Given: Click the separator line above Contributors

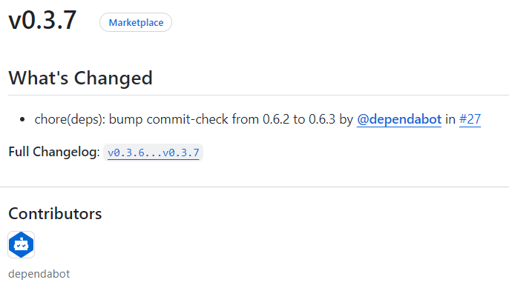Looking at the screenshot, I should pos(254,187).
